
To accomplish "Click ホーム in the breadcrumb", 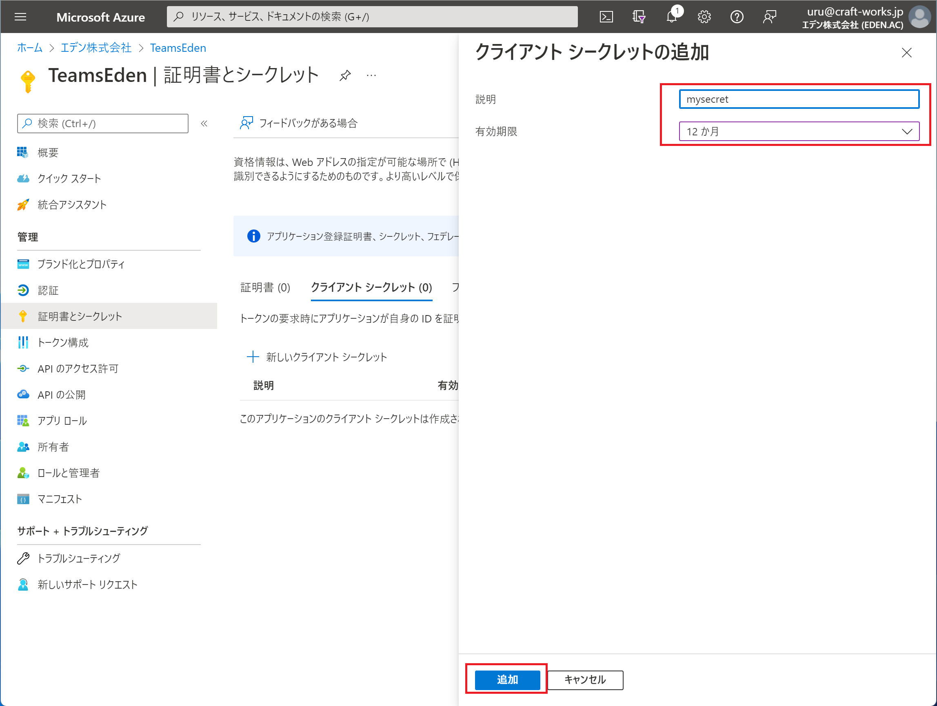I will pyautogui.click(x=30, y=48).
